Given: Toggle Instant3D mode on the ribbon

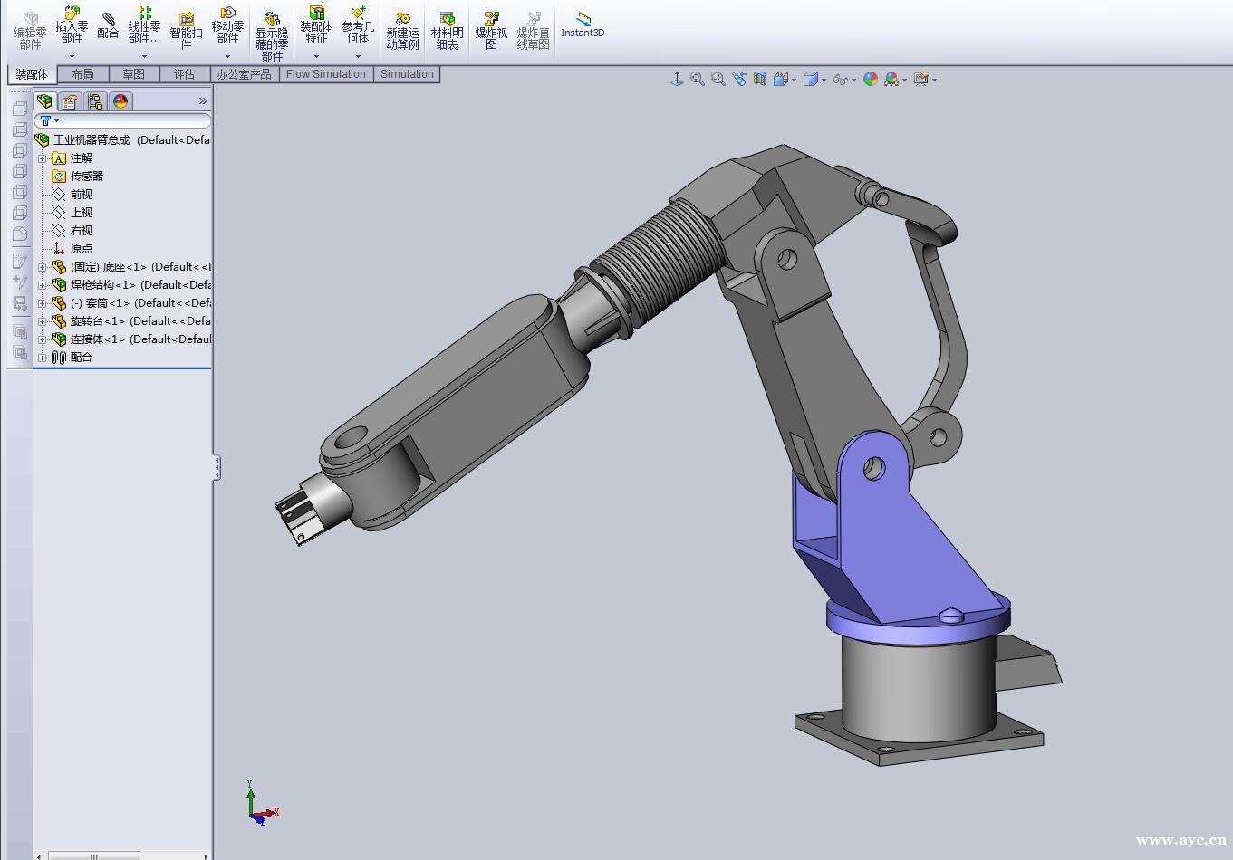Looking at the screenshot, I should (583, 27).
